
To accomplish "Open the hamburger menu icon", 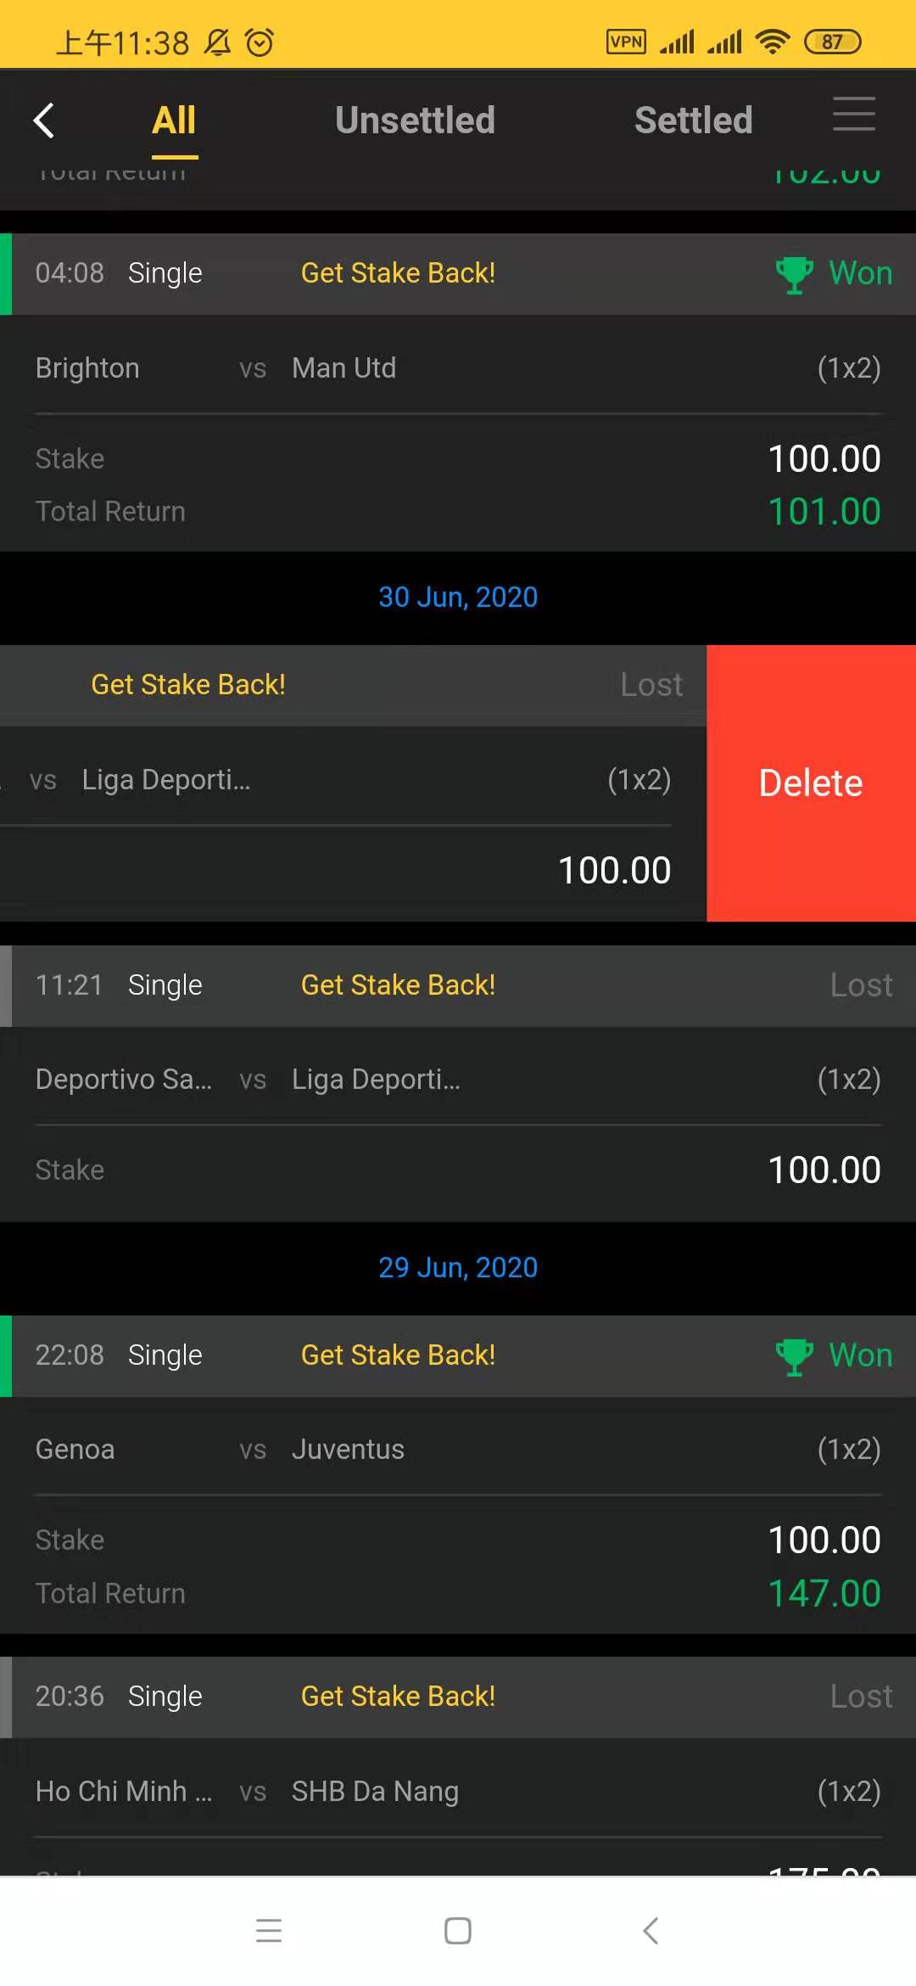I will [x=853, y=115].
